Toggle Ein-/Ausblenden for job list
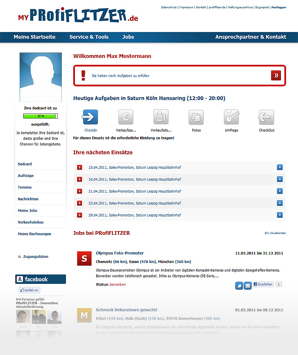This screenshot has height=355, width=298. 275,233
